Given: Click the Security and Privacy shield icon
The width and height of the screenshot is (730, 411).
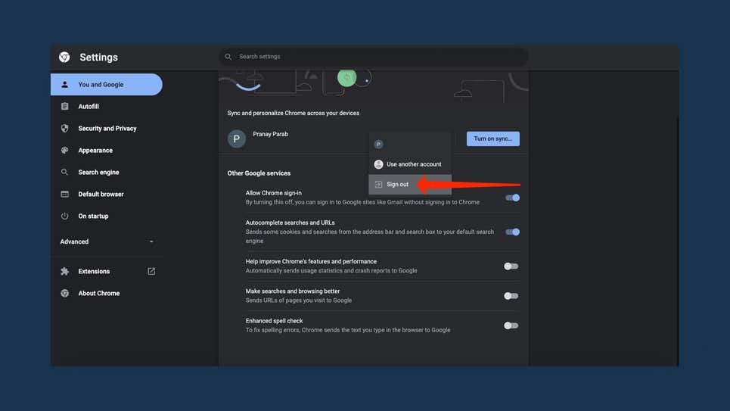Looking at the screenshot, I should pos(65,129).
